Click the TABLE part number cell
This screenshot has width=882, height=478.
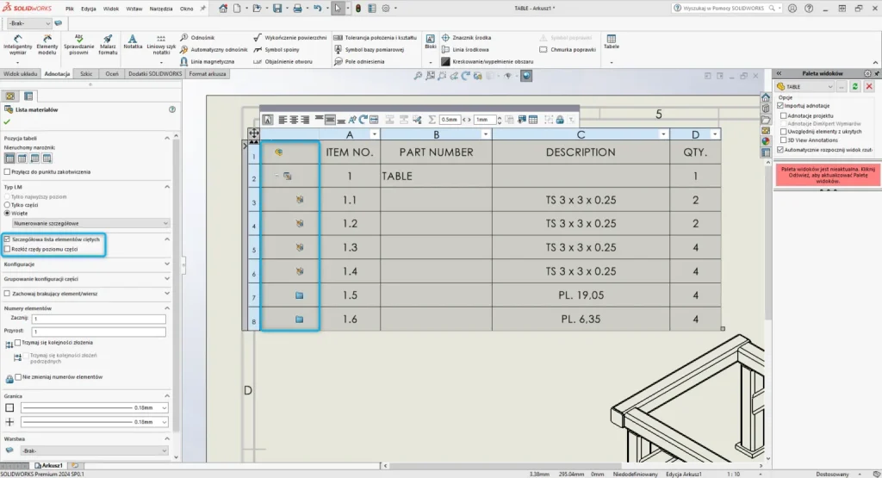click(x=436, y=176)
